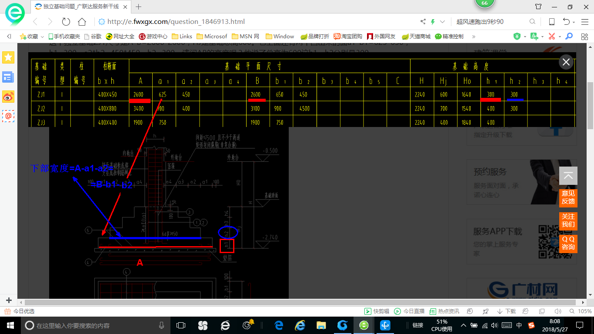594x334 pixels.
Task: Reload the current page
Action: (x=66, y=22)
